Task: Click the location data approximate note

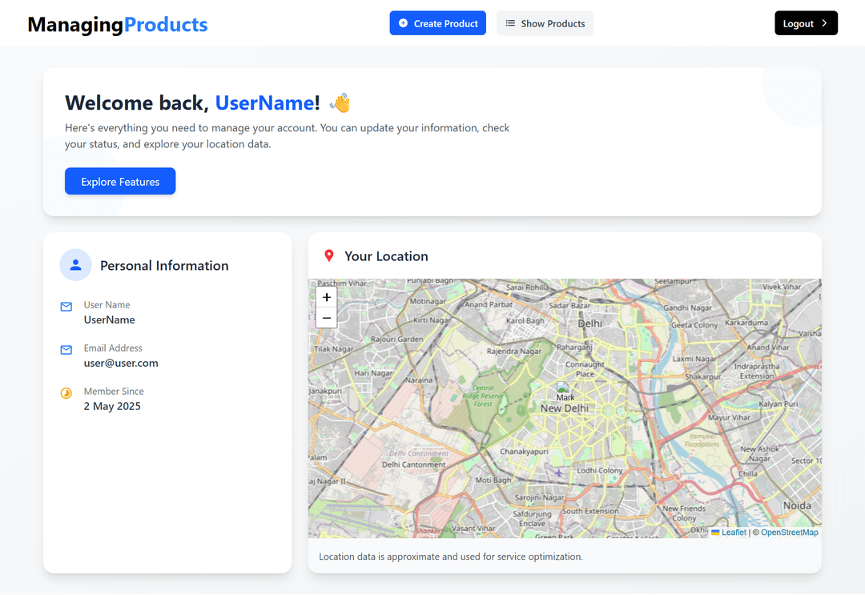Action: (451, 557)
